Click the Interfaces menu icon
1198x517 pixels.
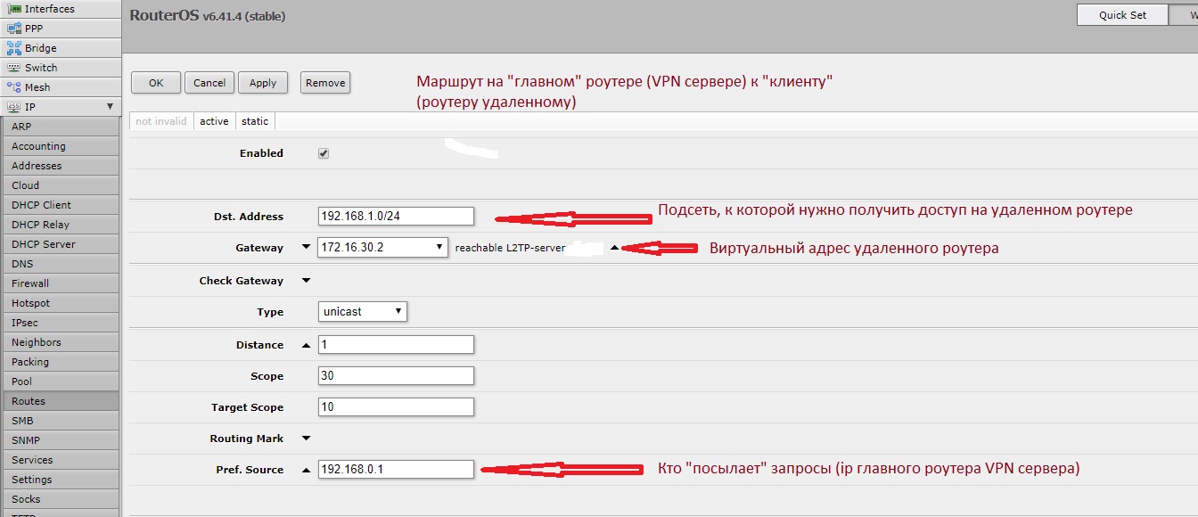click(x=13, y=9)
